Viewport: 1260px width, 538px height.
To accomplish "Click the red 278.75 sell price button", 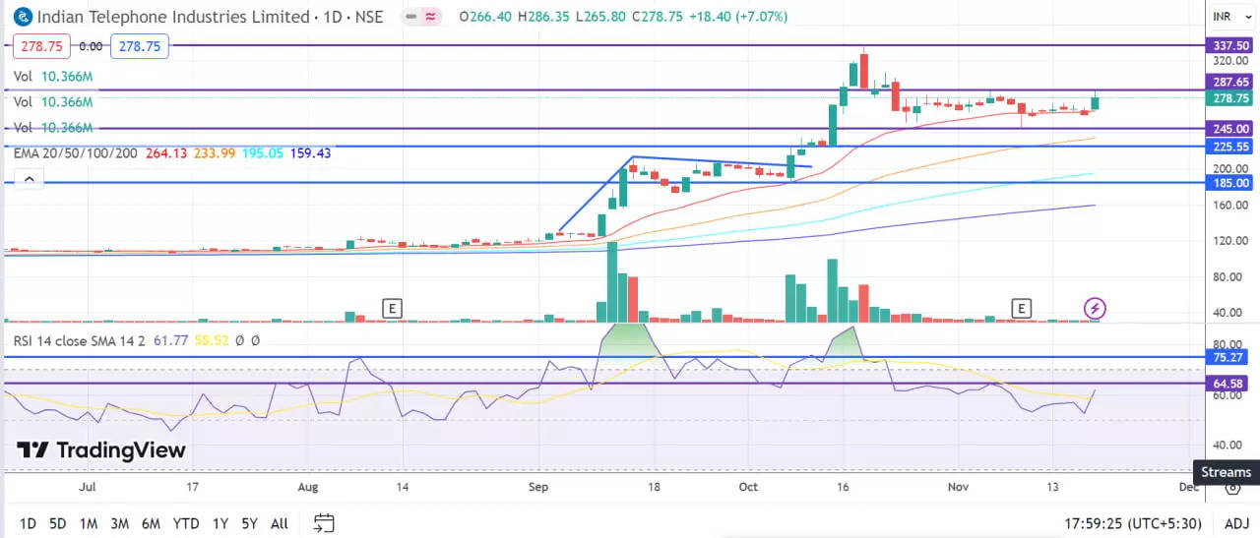I will pos(42,46).
